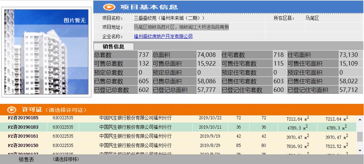
Task: Click value 85 in FZ许20190150 row
Action: click(x=239, y=146)
